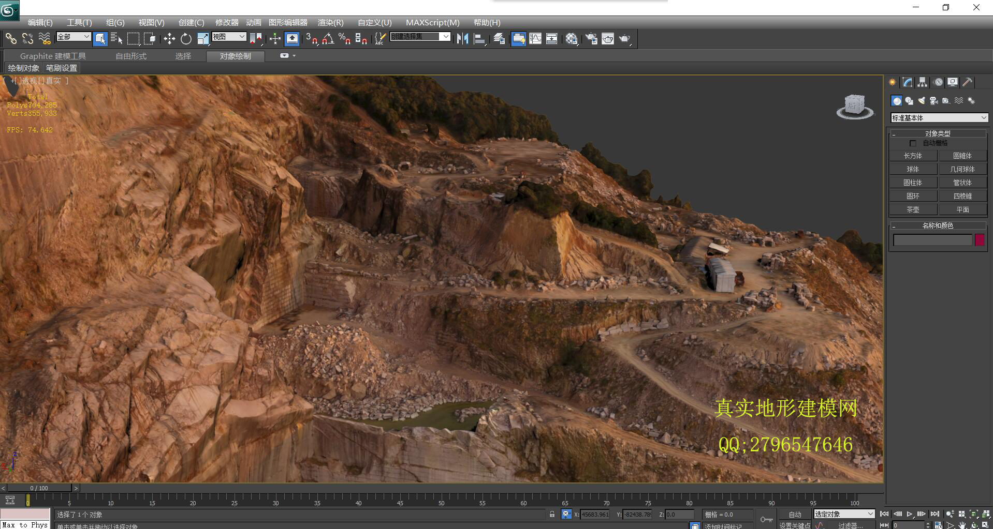Viewport: 993px width, 529px height.
Task: Activate the Select and Scale tool
Action: coord(202,38)
